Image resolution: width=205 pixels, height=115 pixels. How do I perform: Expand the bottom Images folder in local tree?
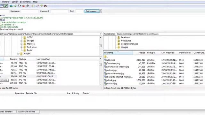point(18,54)
